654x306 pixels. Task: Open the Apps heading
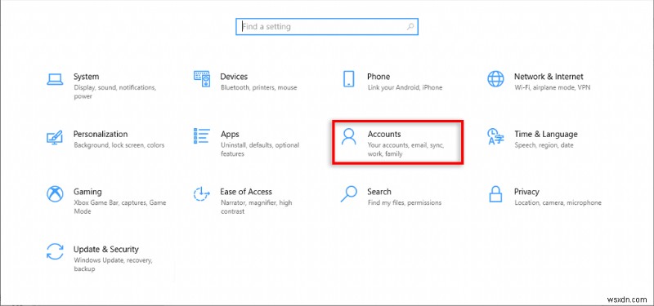[x=230, y=134]
